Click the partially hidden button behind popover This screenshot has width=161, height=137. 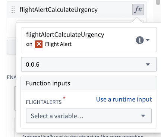(x=12, y=47)
